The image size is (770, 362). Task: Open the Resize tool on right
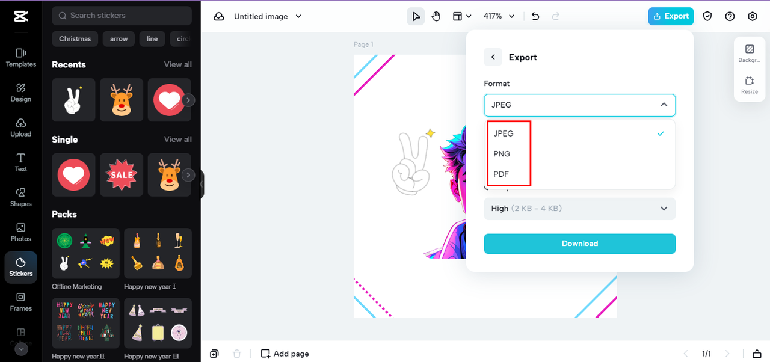[x=750, y=85]
